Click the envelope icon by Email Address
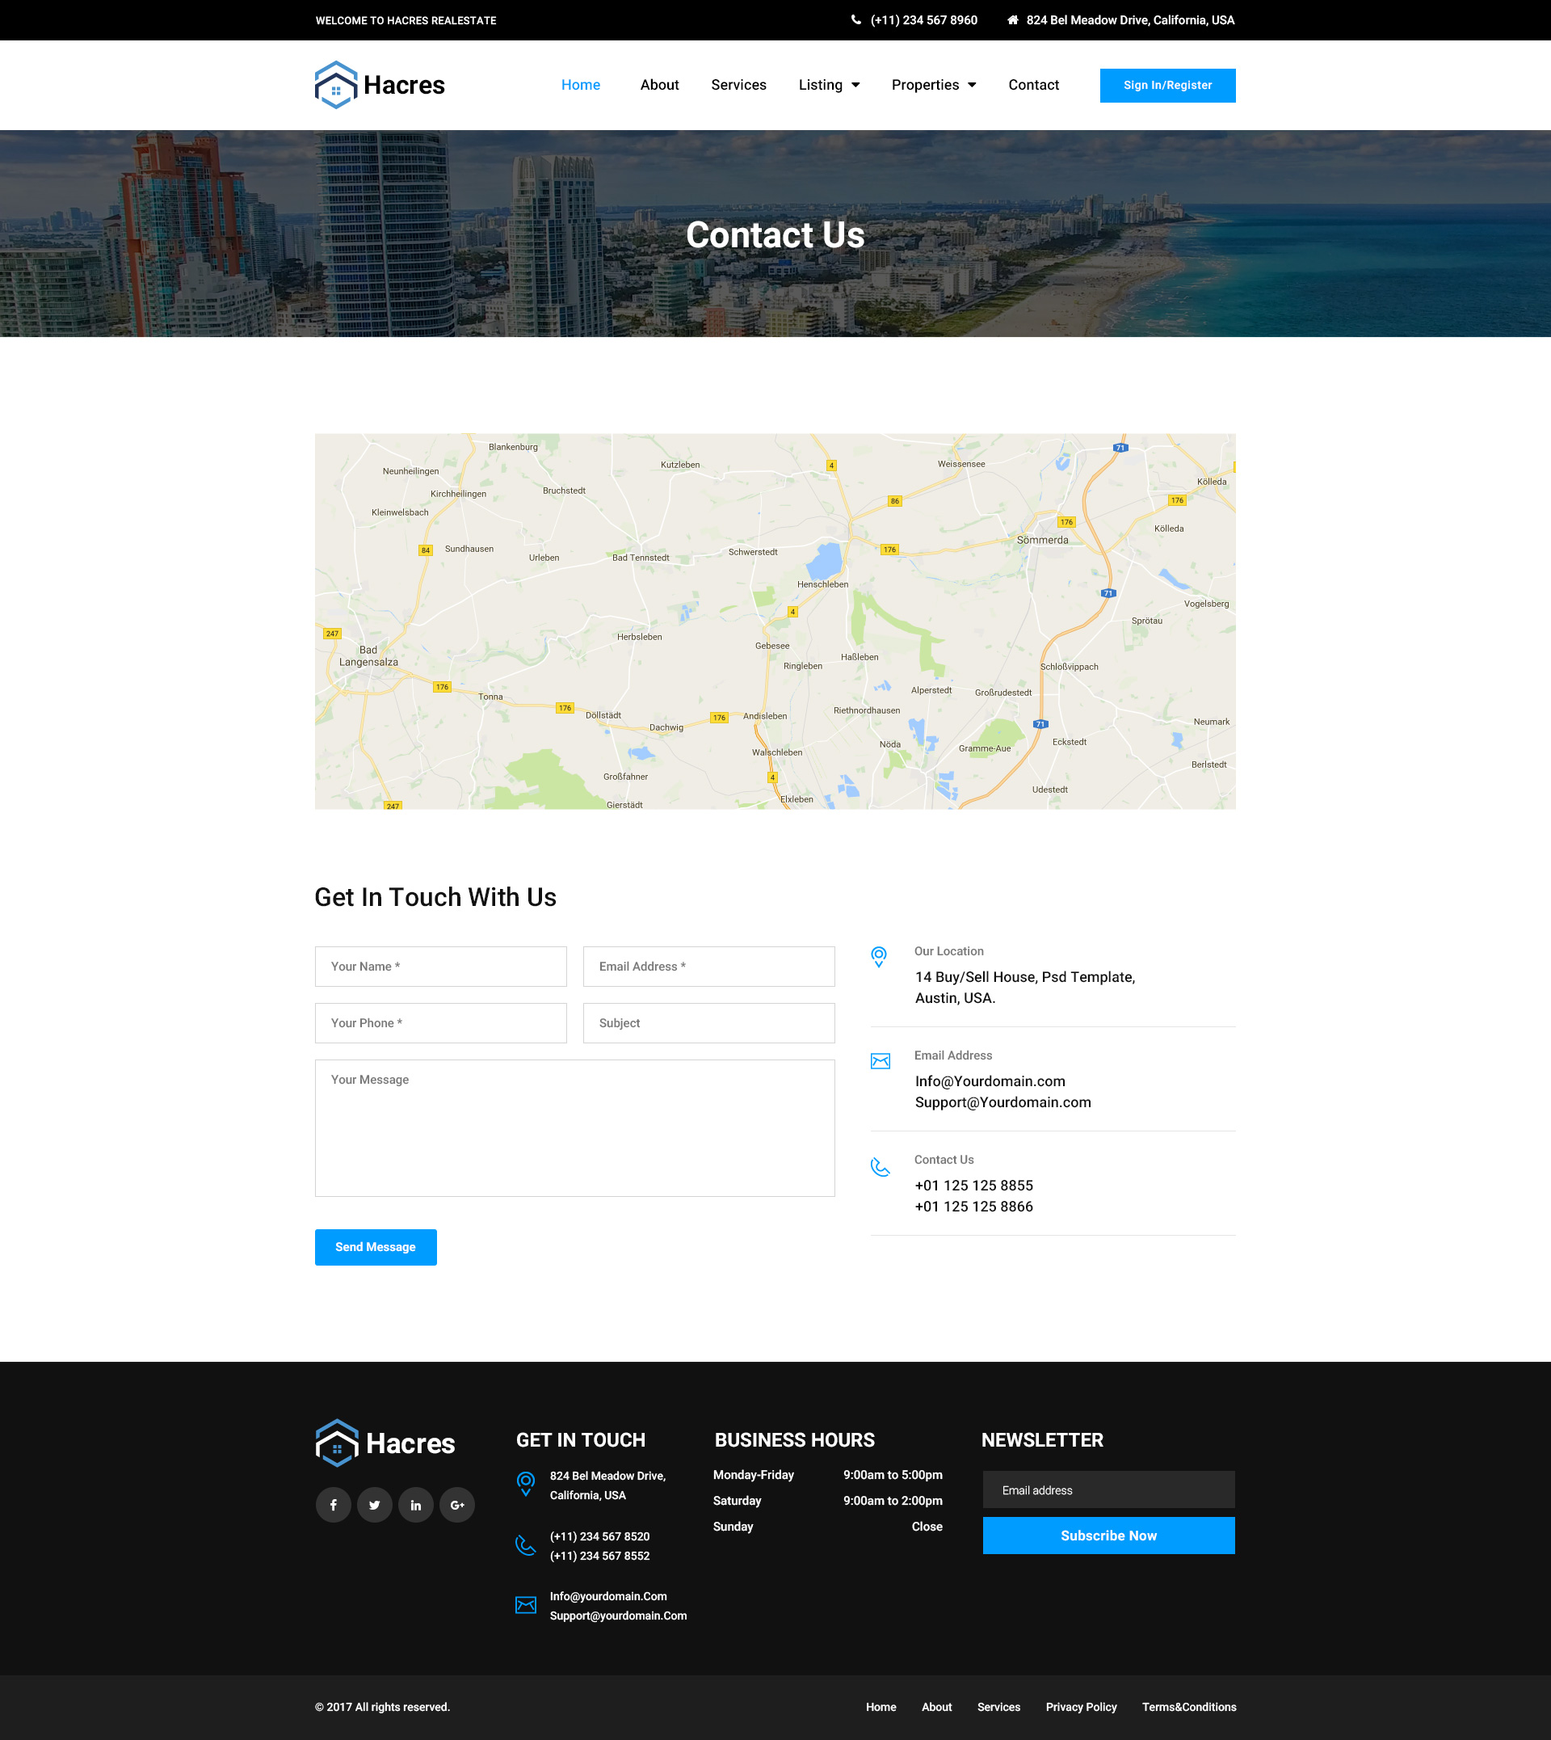This screenshot has height=1740, width=1551. click(x=881, y=1060)
